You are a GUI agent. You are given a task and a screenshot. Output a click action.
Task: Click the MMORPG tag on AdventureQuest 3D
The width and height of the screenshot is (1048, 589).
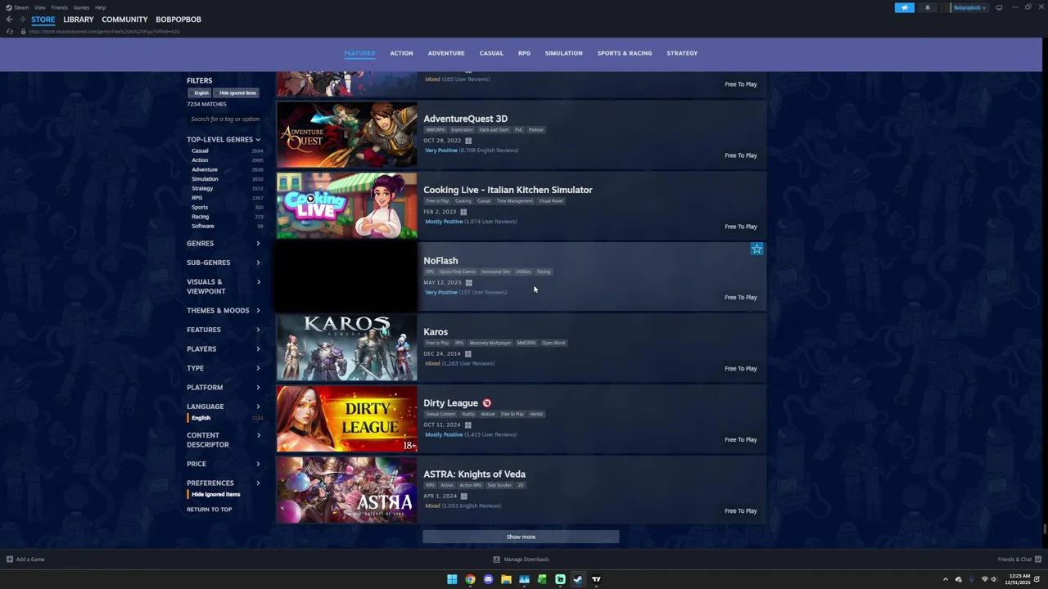click(x=435, y=130)
